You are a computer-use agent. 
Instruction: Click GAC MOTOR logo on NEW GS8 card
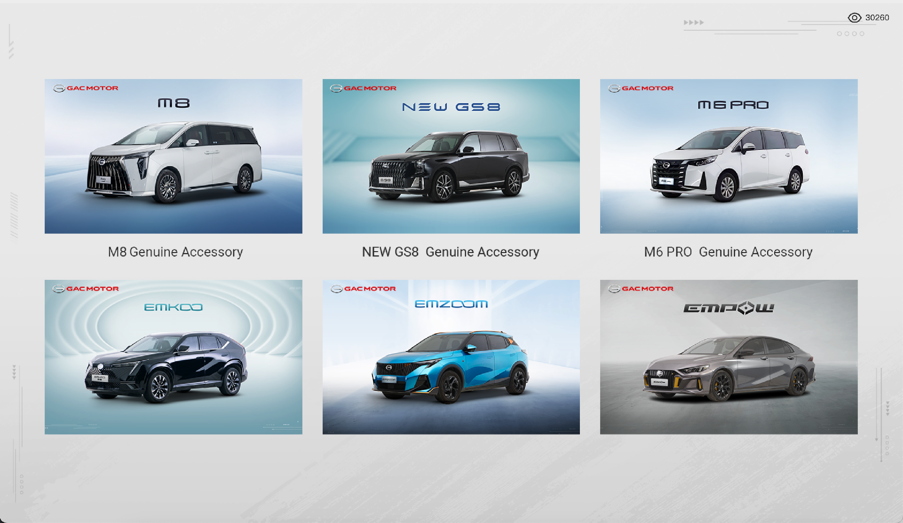tap(363, 88)
